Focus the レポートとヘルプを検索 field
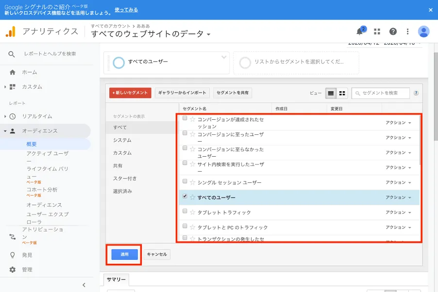 coord(50,54)
